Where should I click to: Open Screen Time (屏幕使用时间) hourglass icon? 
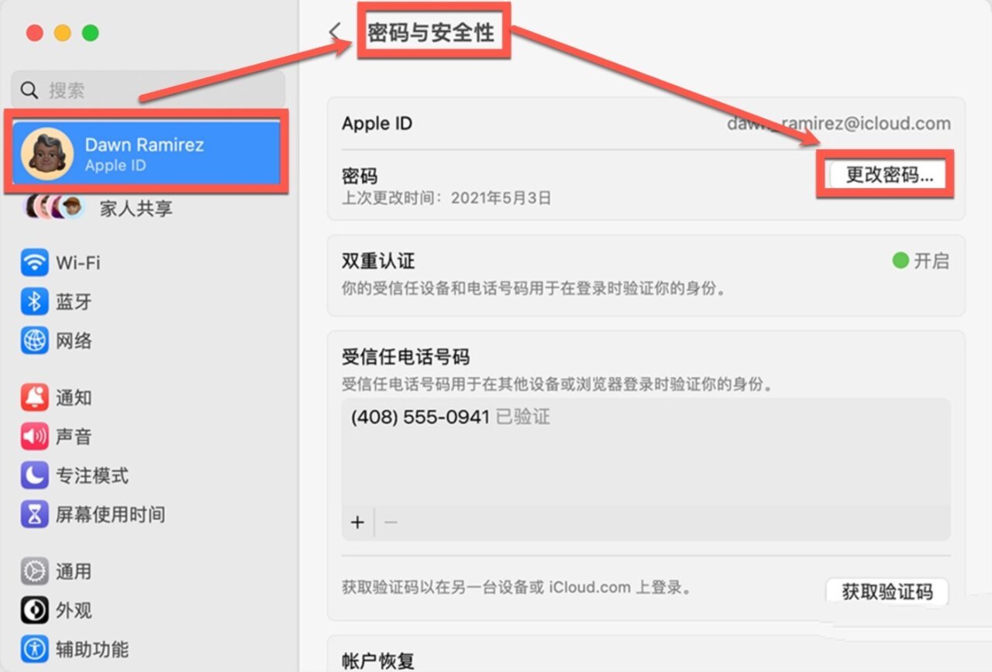pyautogui.click(x=34, y=514)
